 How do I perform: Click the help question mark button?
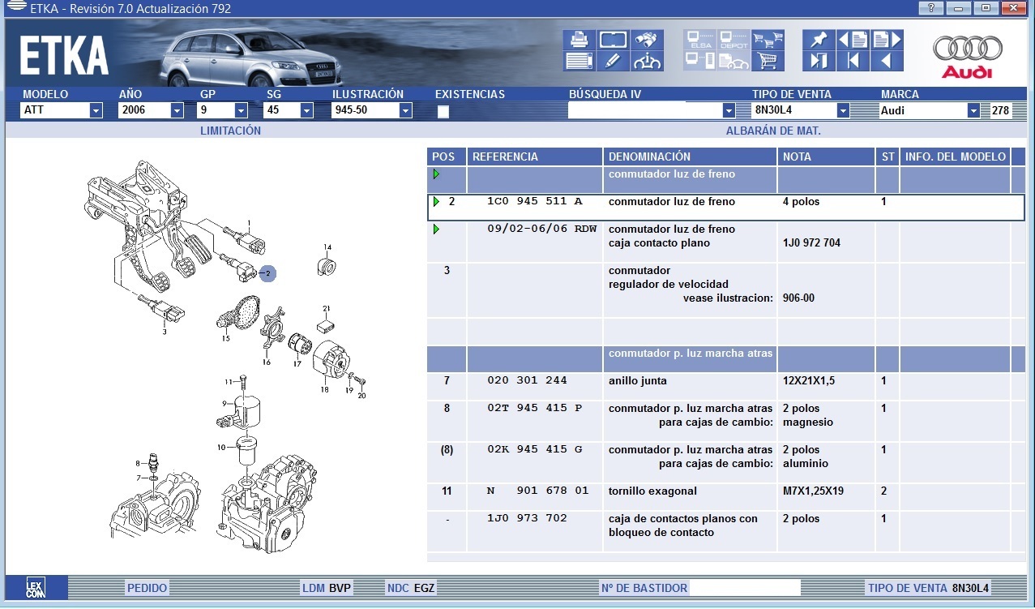click(x=930, y=8)
